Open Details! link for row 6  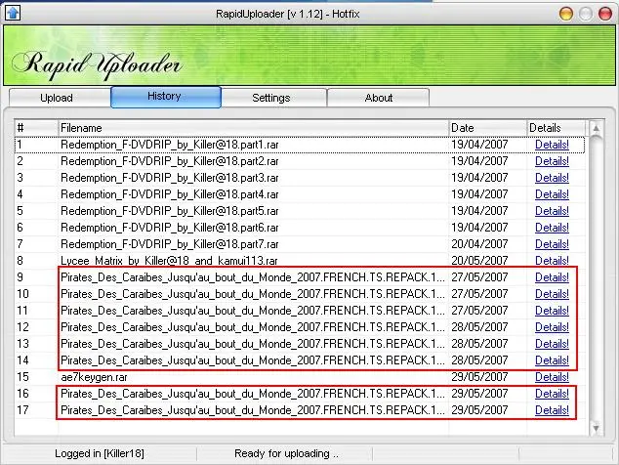point(552,228)
